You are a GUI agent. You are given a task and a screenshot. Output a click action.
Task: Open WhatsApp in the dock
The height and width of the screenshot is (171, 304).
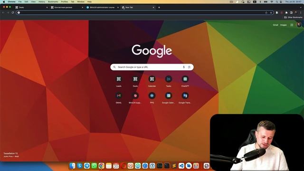tap(94, 166)
